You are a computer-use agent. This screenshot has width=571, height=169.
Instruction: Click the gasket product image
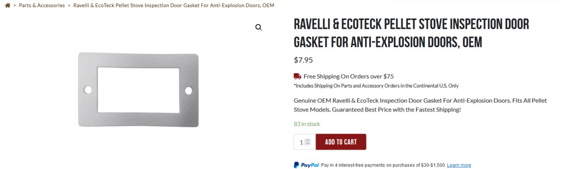tap(138, 88)
